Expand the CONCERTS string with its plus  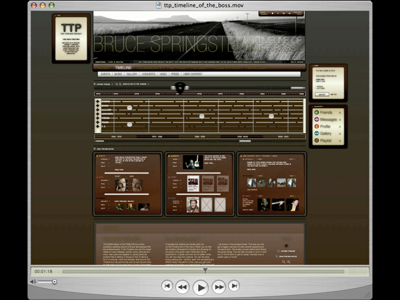[x=97, y=114]
